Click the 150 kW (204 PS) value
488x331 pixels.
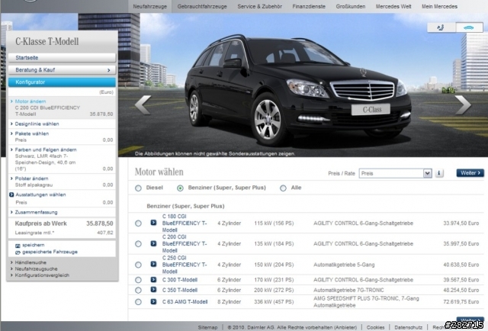pos(274,265)
